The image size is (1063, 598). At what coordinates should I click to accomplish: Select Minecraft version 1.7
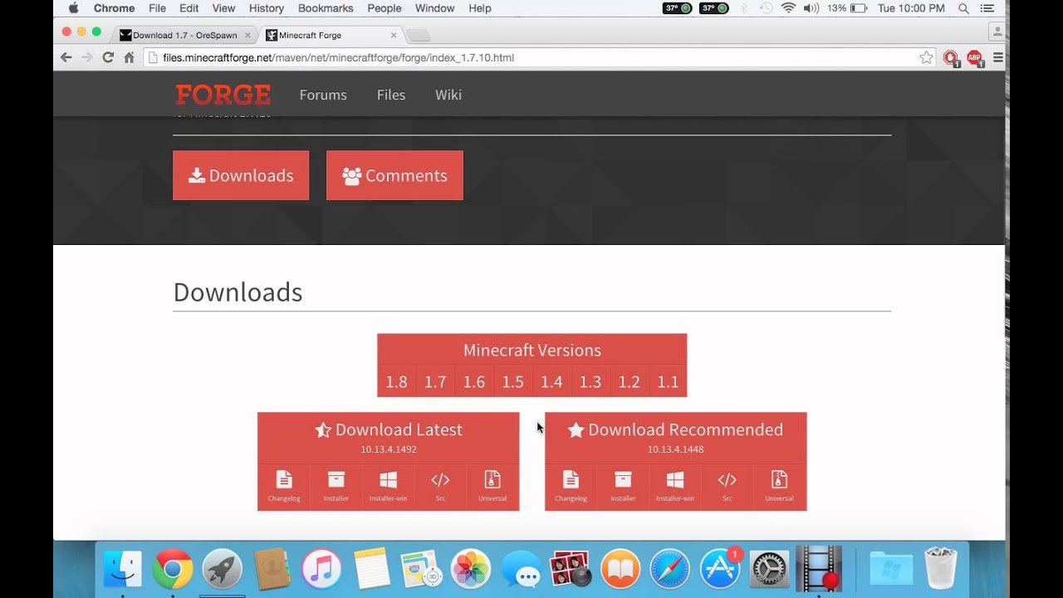point(435,381)
